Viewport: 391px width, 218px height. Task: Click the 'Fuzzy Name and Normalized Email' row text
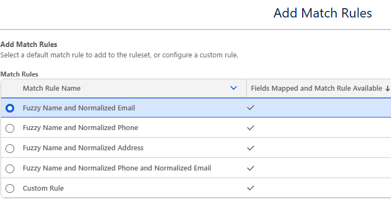79,108
